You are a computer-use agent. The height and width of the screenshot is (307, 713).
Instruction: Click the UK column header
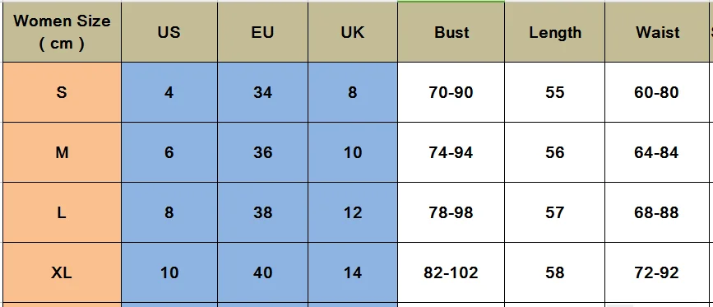(353, 32)
